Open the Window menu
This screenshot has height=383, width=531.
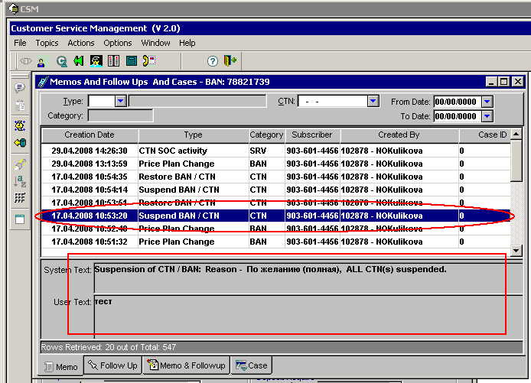click(x=155, y=43)
